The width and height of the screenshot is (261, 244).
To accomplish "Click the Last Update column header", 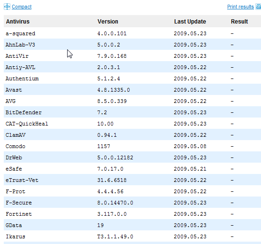I will [x=190, y=22].
